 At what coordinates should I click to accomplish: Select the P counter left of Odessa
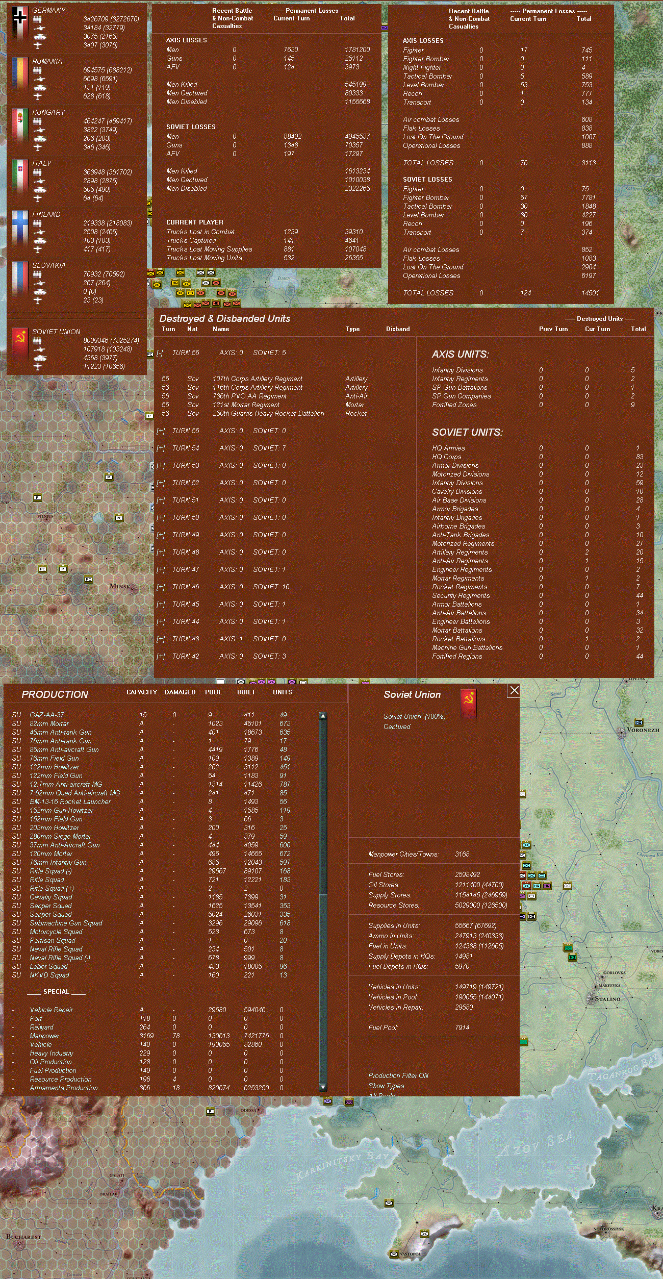(x=210, y=1111)
